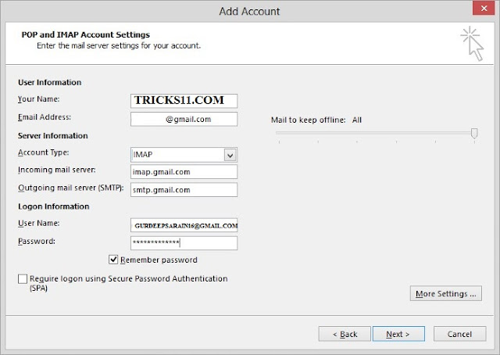This screenshot has width=500, height=355.
Task: Cancel the account setup
Action: click(460, 334)
